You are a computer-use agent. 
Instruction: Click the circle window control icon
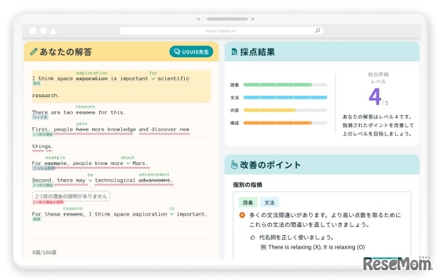coord(43,31)
